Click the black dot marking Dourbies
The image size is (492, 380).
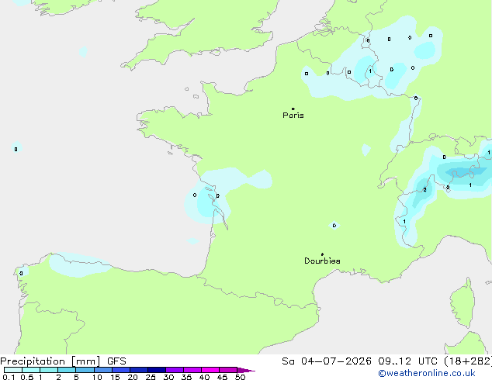click(x=322, y=254)
